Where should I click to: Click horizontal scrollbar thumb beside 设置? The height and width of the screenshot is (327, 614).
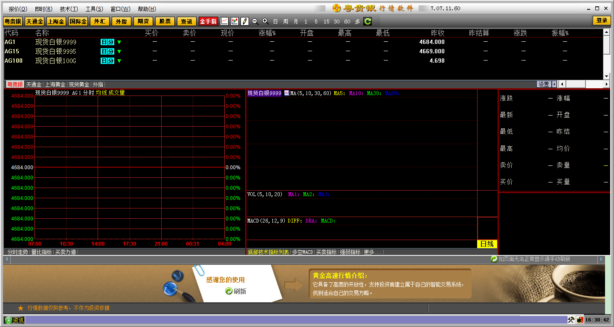pyautogui.click(x=576, y=84)
